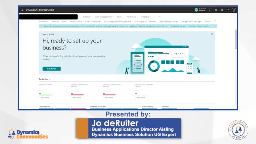Go to the Customers page

tap(44, 21)
